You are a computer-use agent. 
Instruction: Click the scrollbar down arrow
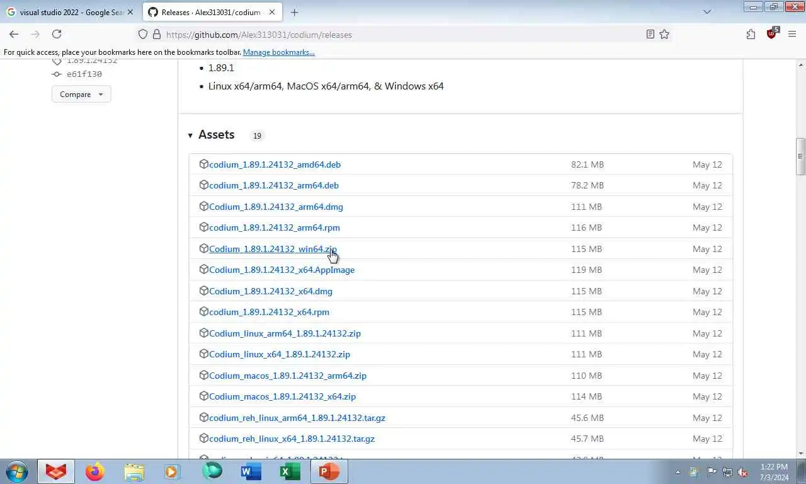click(801, 453)
